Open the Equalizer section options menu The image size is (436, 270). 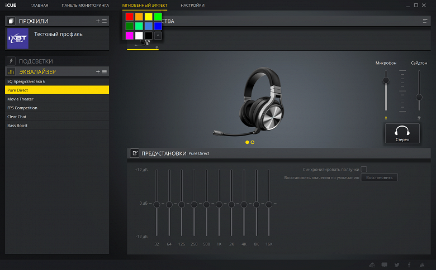point(105,71)
